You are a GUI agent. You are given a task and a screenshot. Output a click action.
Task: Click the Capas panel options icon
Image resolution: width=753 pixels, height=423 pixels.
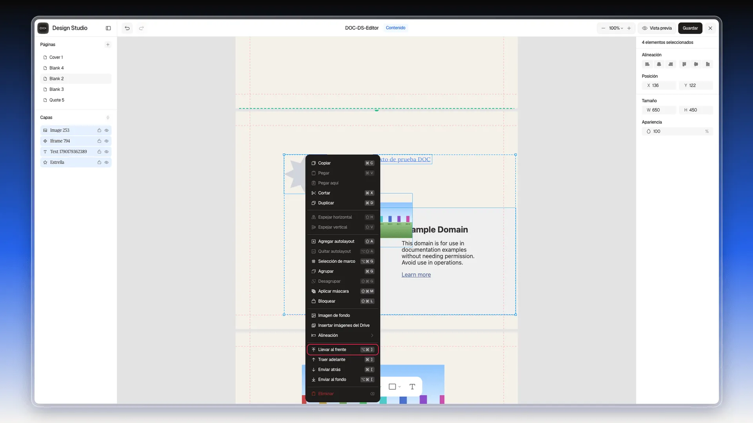108,117
